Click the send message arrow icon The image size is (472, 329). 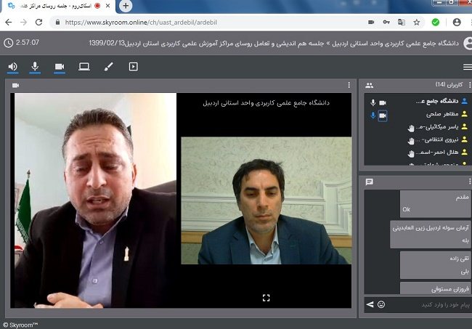click(369, 304)
